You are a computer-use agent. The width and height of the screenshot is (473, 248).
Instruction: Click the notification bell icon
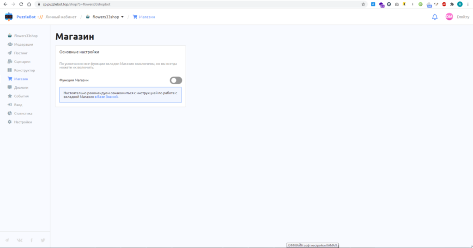click(x=435, y=17)
